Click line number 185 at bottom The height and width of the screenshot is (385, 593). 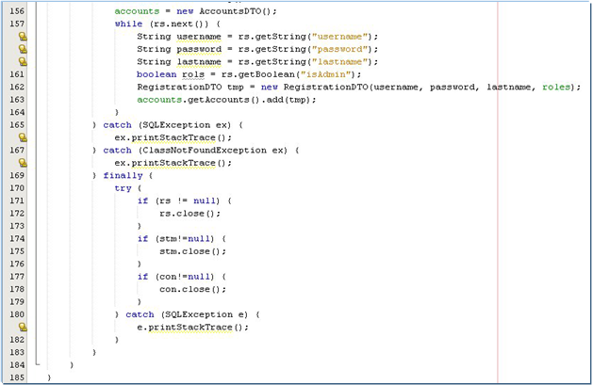[x=17, y=377]
